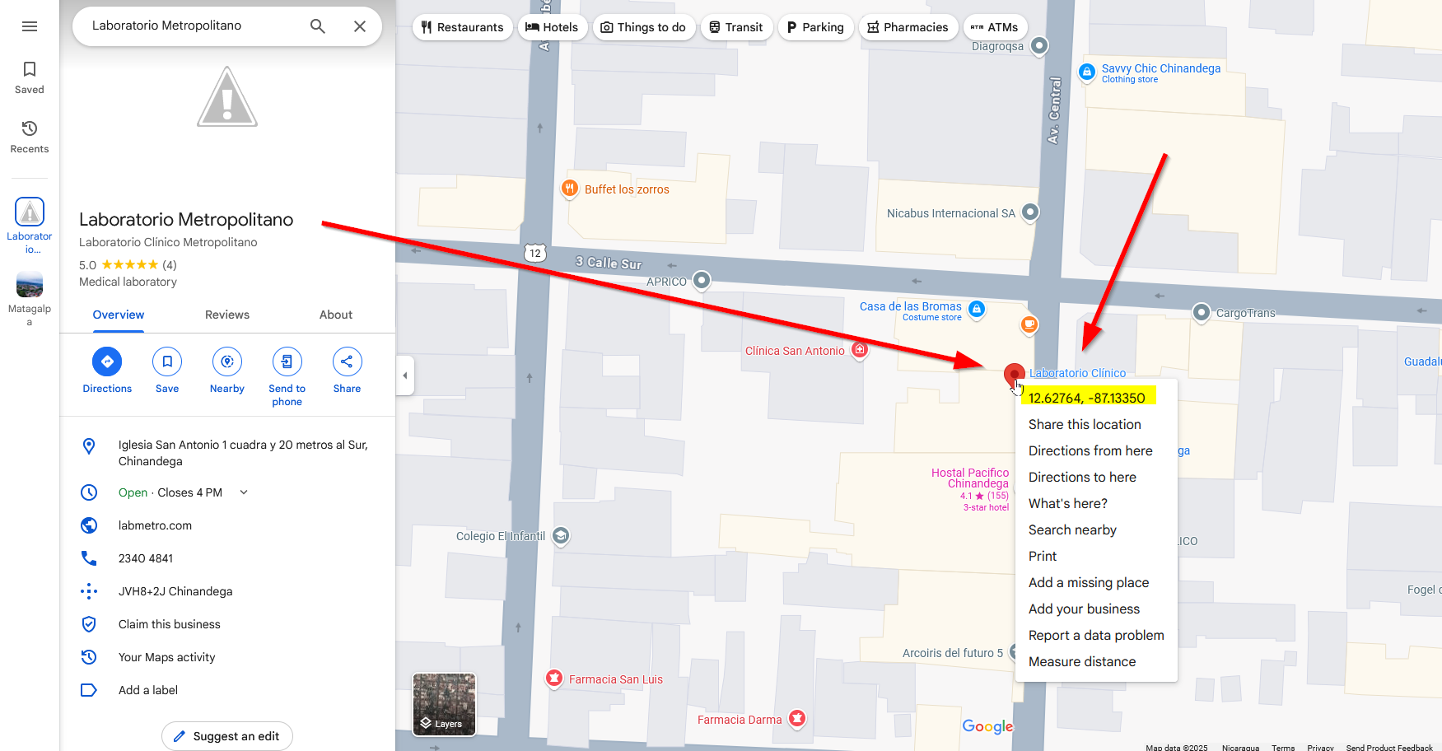The image size is (1442, 751).
Task: Click Claim this business
Action: pyautogui.click(x=170, y=624)
